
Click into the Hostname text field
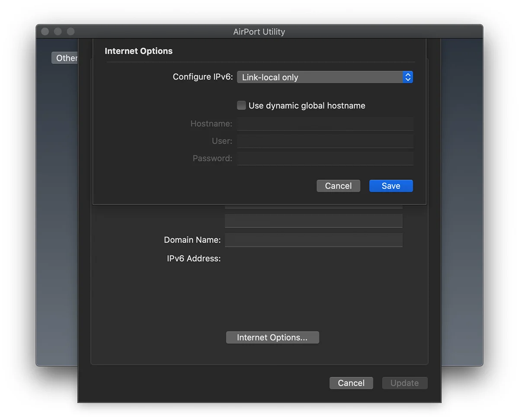click(x=325, y=124)
